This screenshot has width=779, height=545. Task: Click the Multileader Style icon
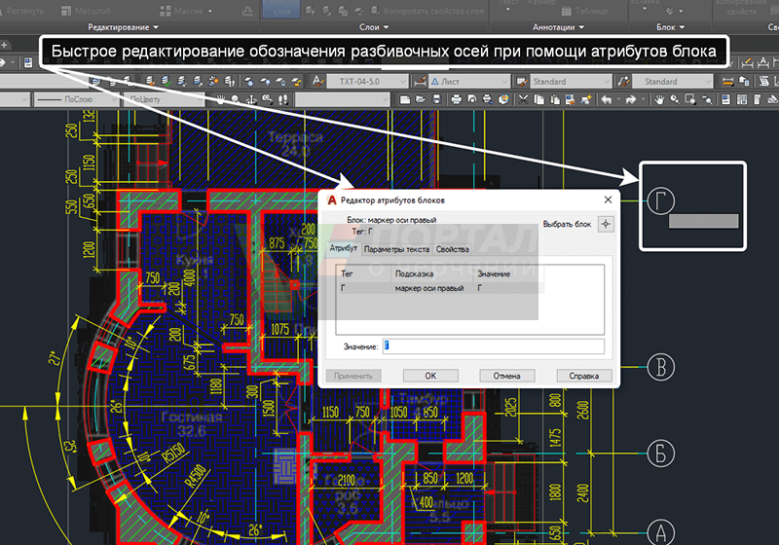coord(624,82)
